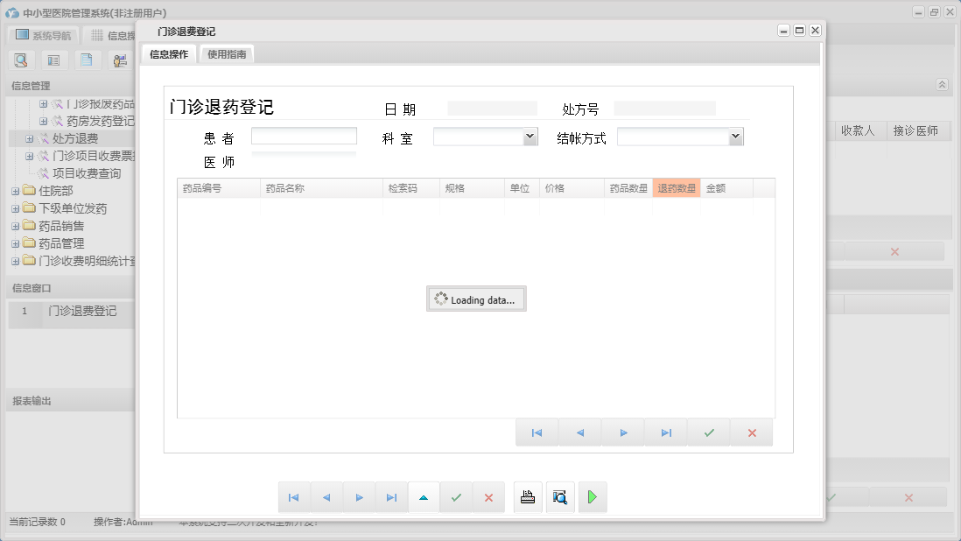Select the document search icon in the toolbar
This screenshot has height=541, width=961.
(21, 60)
